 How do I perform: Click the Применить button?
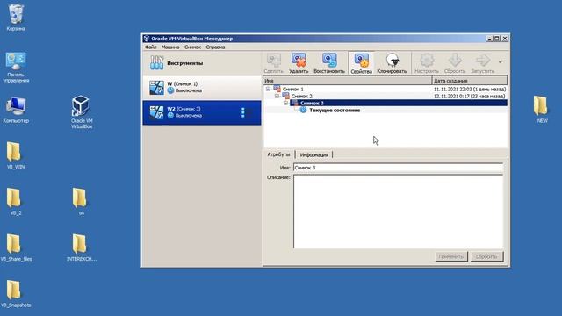coord(451,256)
